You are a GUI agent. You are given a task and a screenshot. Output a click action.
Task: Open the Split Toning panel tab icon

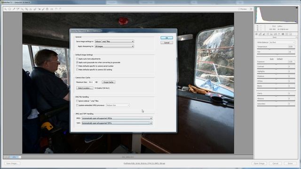271,34
